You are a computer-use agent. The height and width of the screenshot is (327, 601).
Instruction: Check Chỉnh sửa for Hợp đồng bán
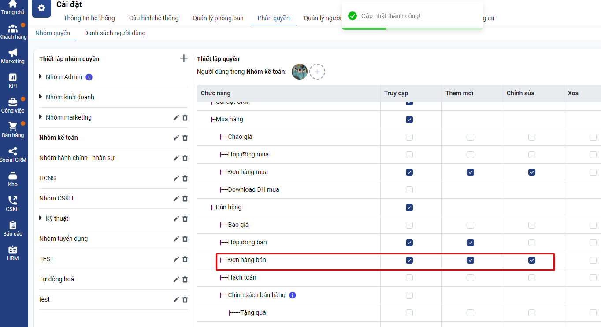point(532,243)
